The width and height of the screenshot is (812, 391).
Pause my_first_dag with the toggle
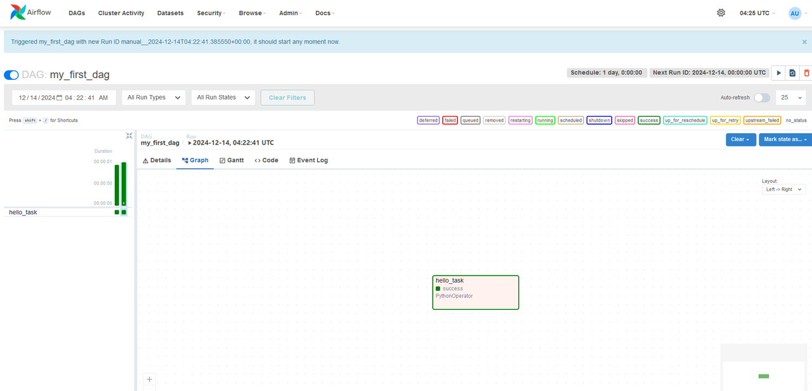pos(11,75)
